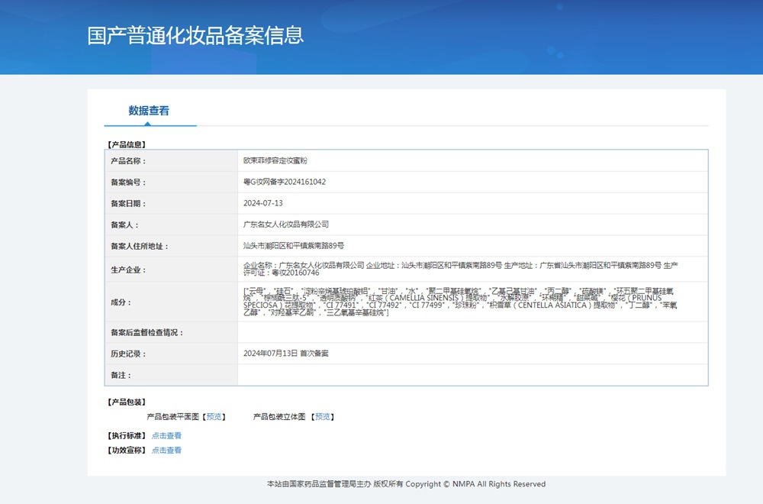Open 点击查看 link for 功效宣称
The width and height of the screenshot is (763, 504).
point(166,451)
